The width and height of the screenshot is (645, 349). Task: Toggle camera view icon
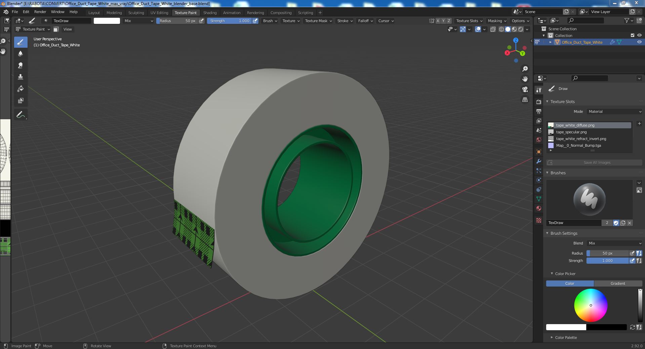click(x=525, y=89)
